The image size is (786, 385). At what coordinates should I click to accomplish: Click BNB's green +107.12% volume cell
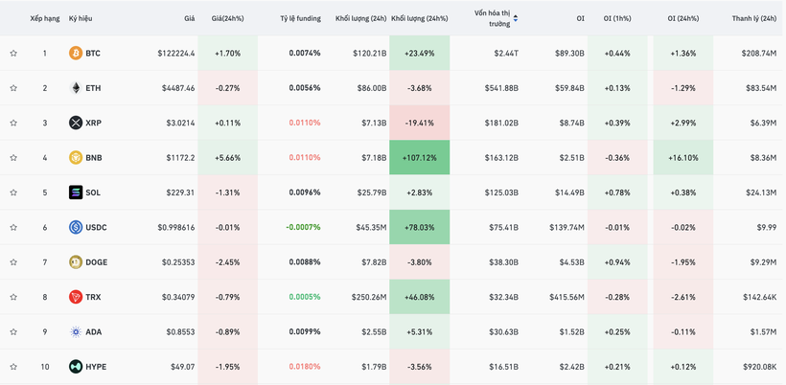coord(420,158)
